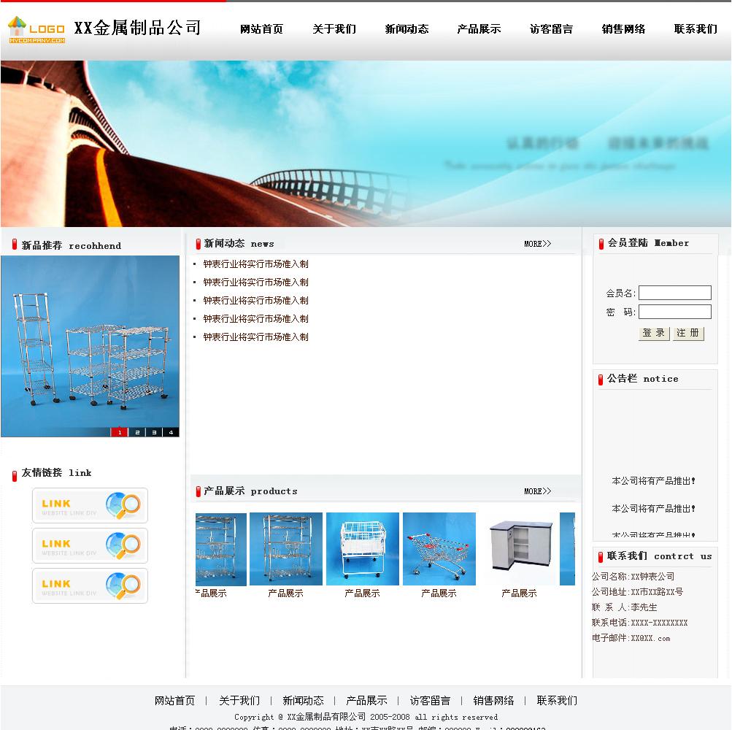Select slide 4 in product slideshow
This screenshot has height=730, width=732.
[171, 432]
